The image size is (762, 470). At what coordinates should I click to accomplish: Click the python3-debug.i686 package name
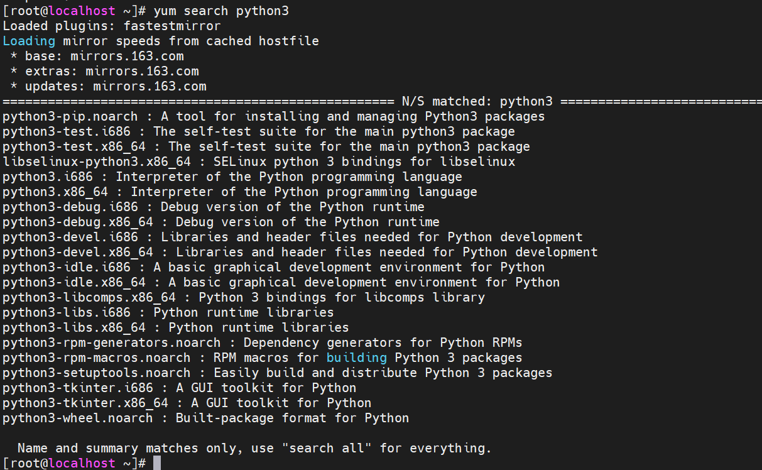point(70,207)
